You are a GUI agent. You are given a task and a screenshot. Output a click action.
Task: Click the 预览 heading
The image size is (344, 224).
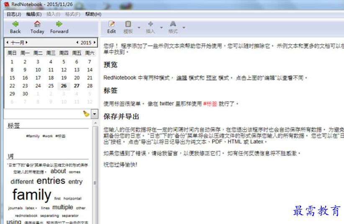110,65
